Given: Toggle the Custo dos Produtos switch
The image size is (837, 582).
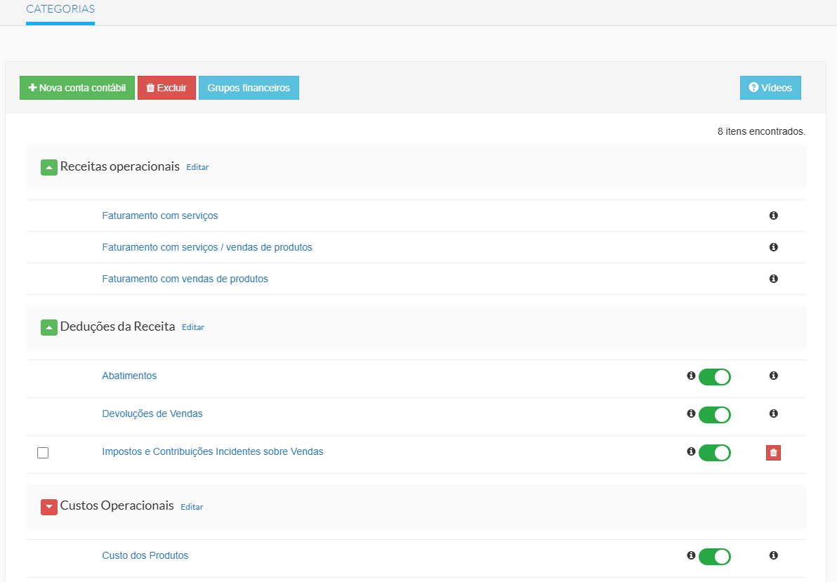Looking at the screenshot, I should coord(714,557).
